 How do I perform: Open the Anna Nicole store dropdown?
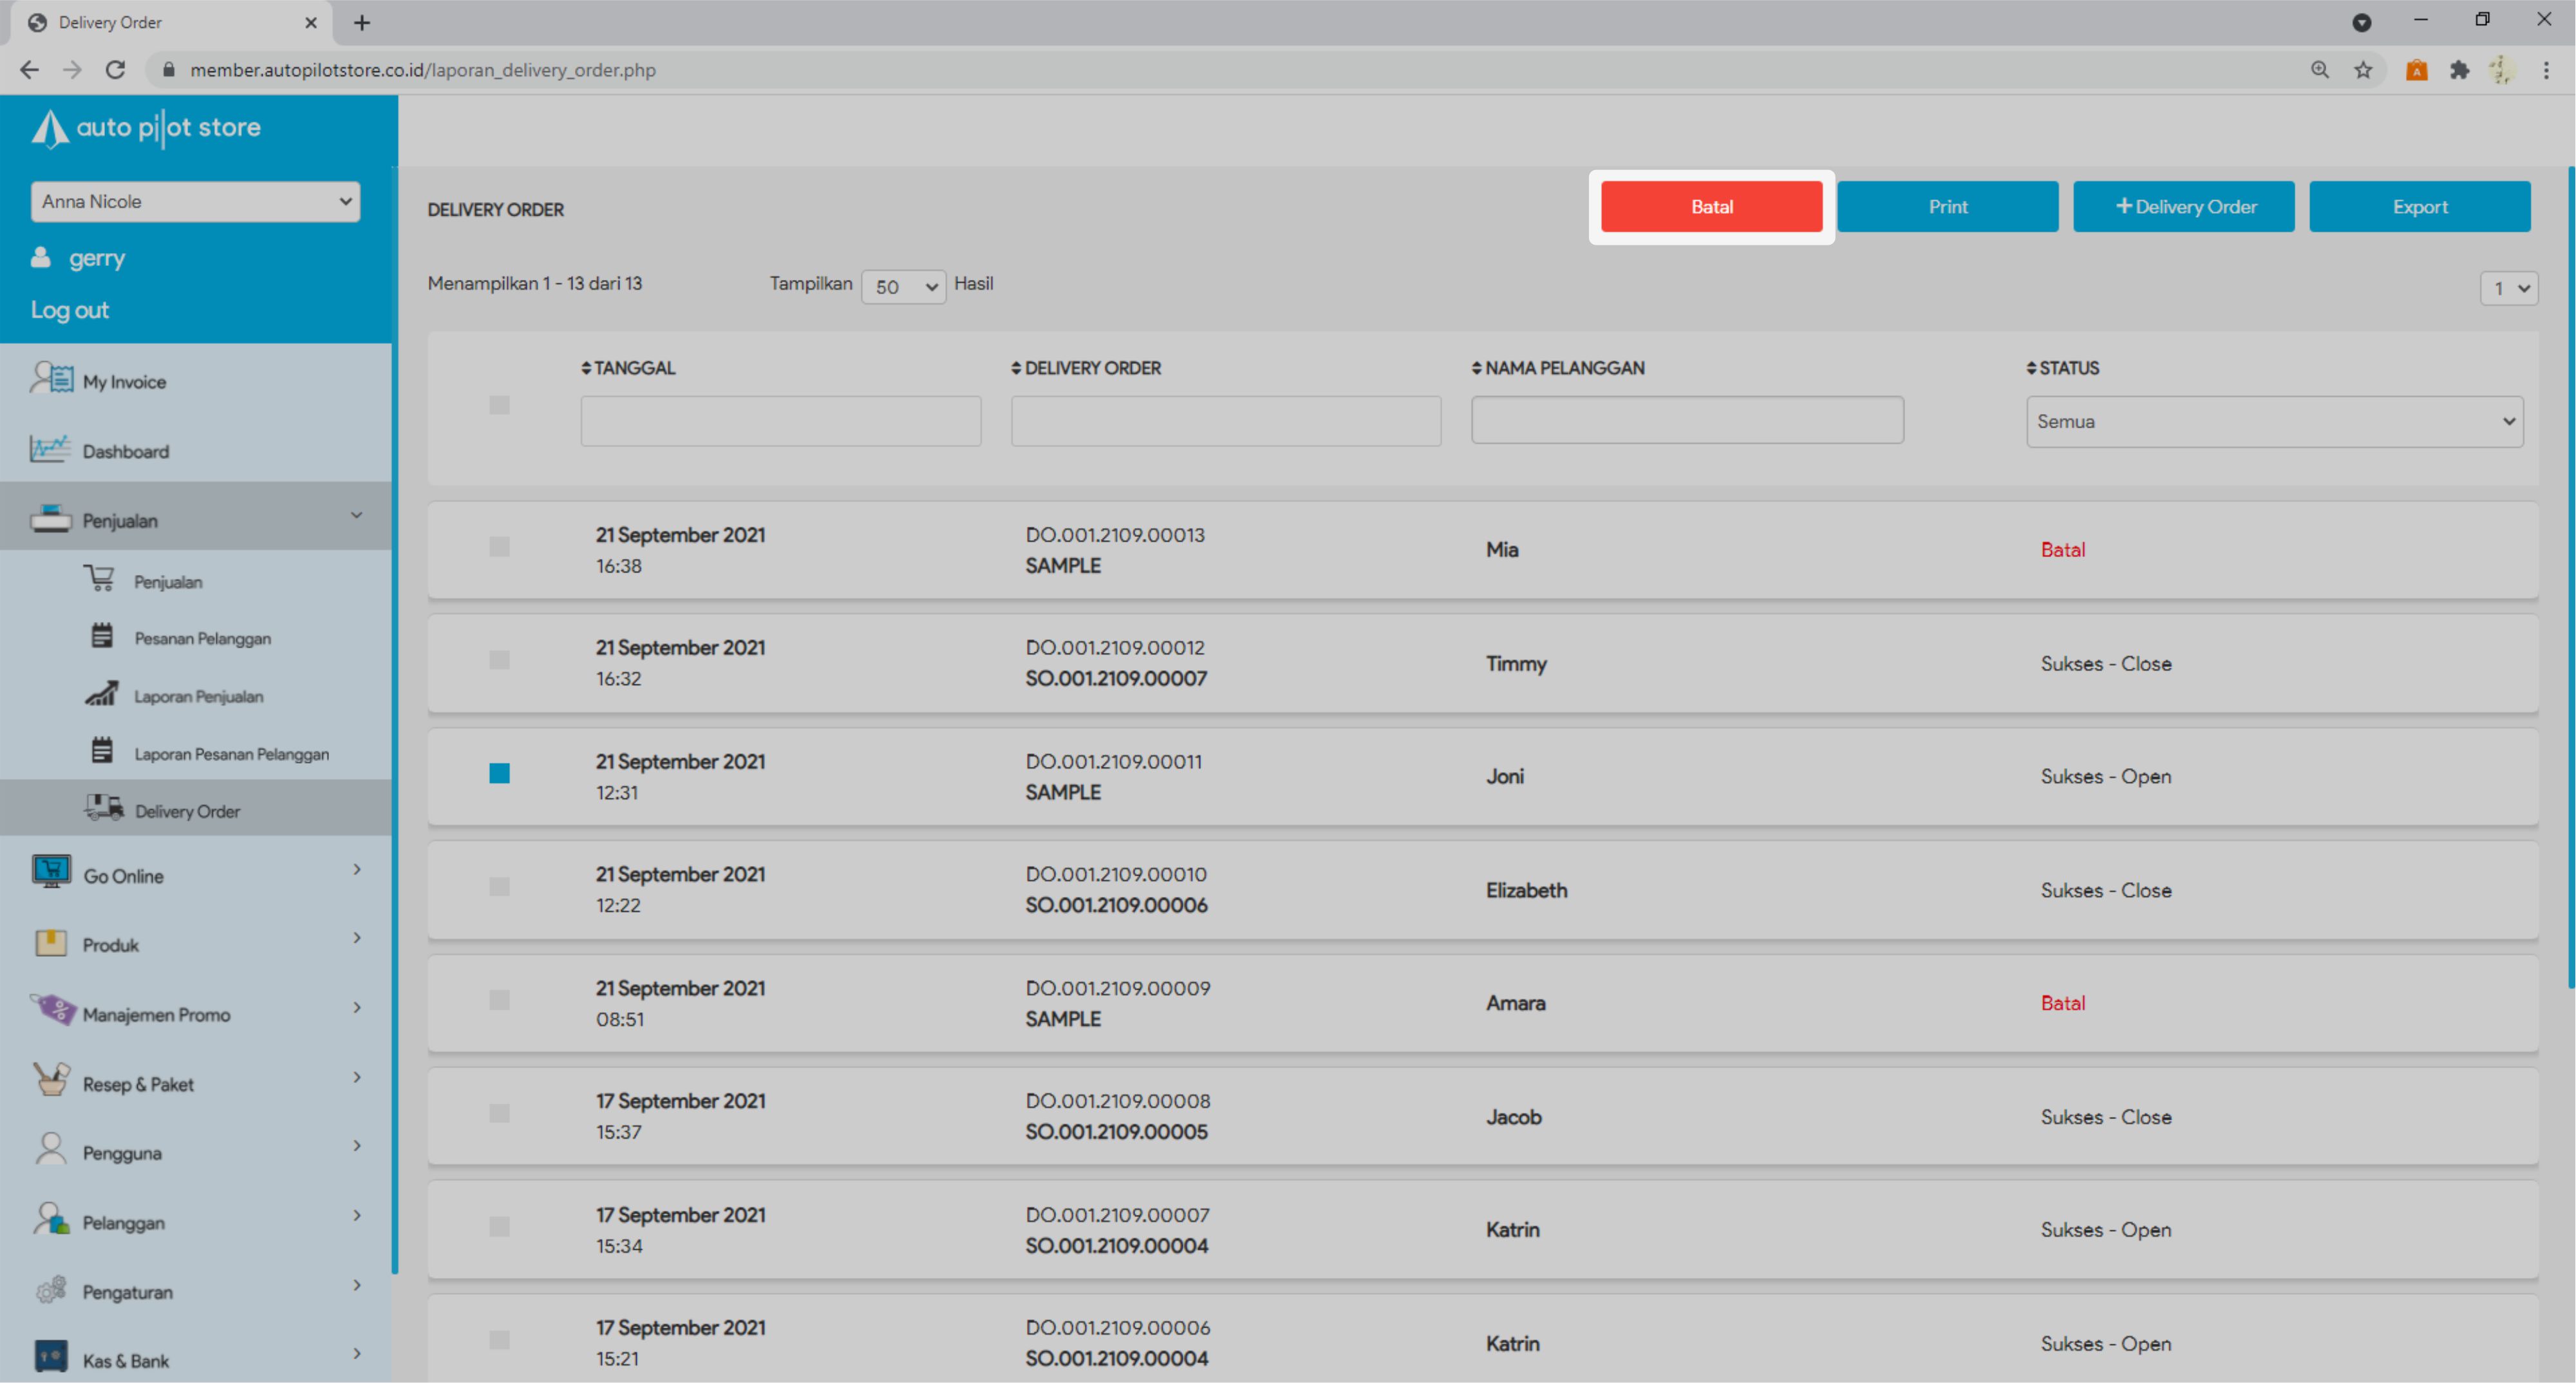195,202
